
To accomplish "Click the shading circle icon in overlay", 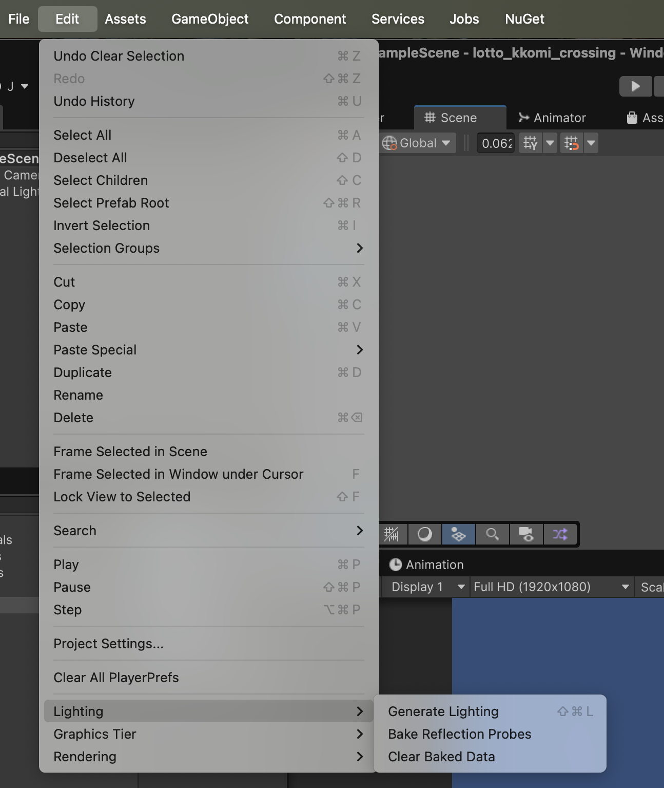I will [x=425, y=534].
